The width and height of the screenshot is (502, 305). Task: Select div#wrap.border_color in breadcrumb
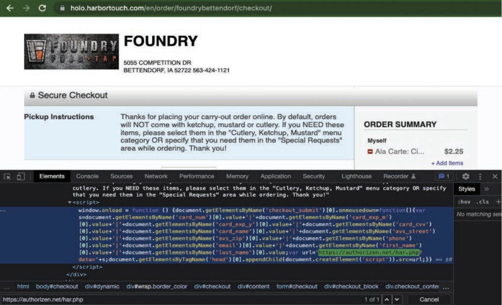coord(156,286)
